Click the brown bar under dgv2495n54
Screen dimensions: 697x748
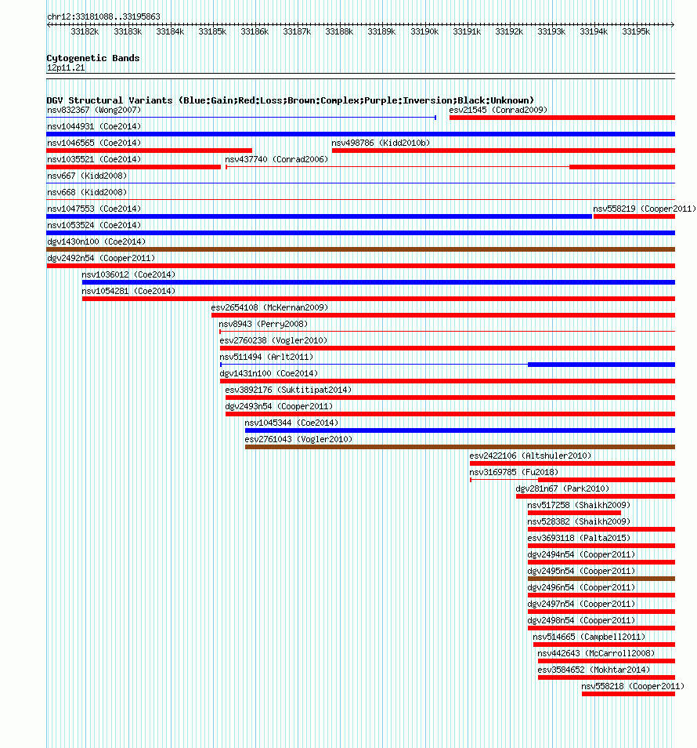[x=601, y=579]
